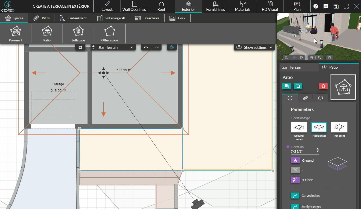Choose Per point elevation type
The image size is (361, 209).
pos(339,127)
